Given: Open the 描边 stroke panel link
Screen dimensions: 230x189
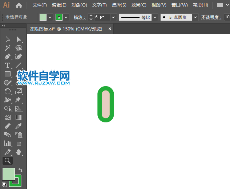Looking at the screenshot, I should (80, 17).
